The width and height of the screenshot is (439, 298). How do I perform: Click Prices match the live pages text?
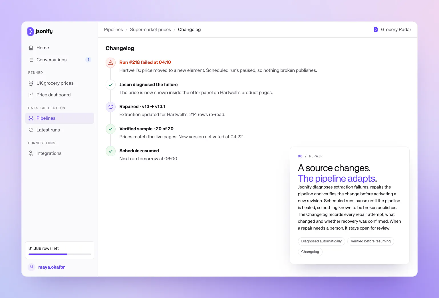[x=182, y=137]
